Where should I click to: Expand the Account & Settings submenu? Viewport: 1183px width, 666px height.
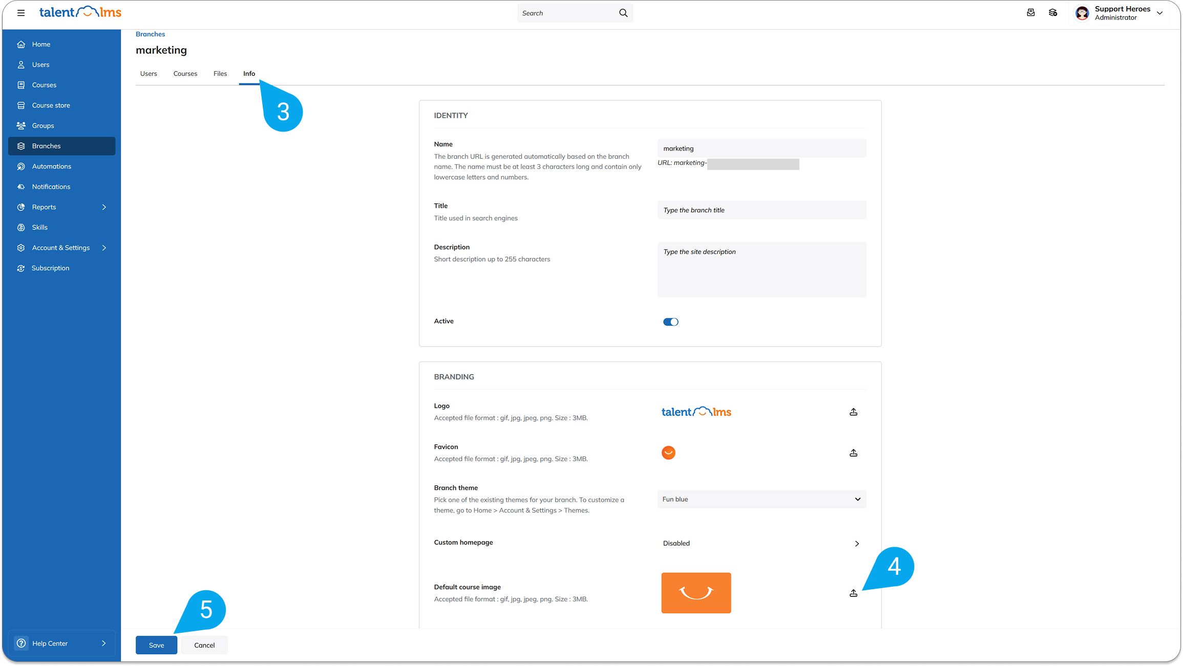pos(104,248)
